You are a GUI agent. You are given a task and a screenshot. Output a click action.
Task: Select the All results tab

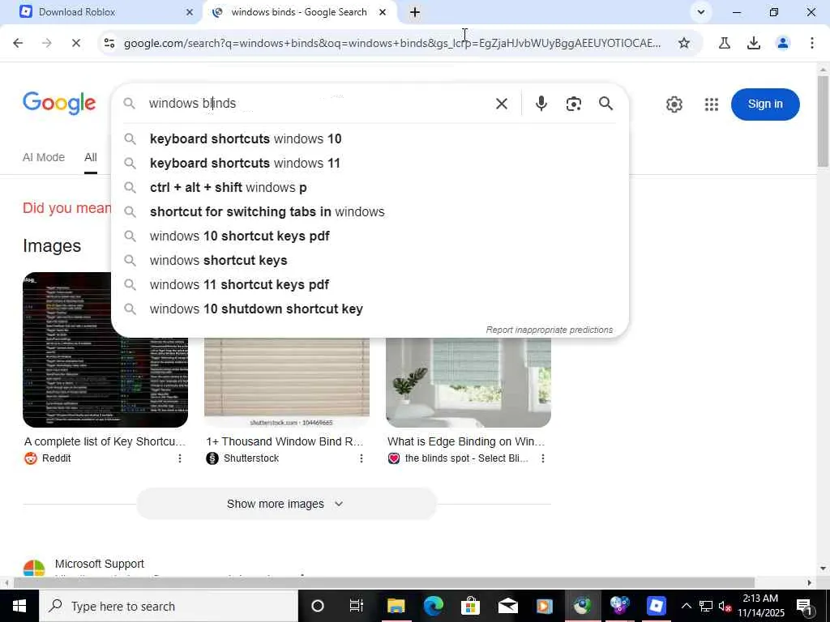(x=91, y=157)
